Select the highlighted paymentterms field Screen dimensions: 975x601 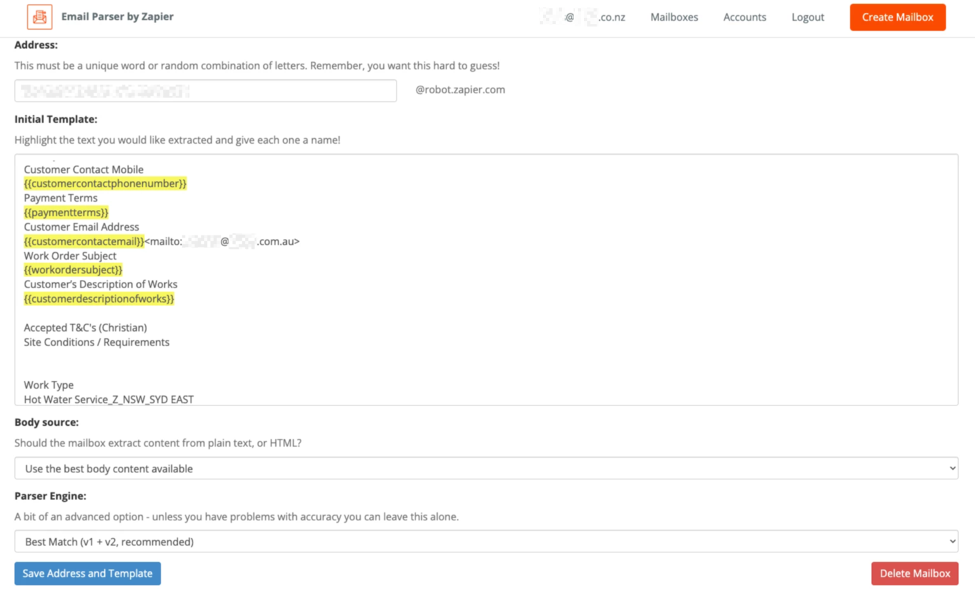[66, 213]
